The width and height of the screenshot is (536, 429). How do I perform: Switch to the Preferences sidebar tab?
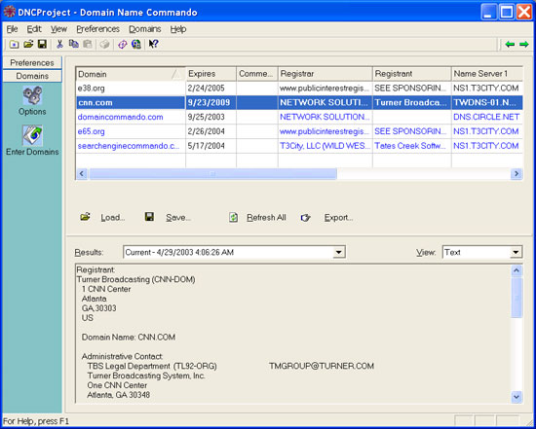pyautogui.click(x=32, y=63)
